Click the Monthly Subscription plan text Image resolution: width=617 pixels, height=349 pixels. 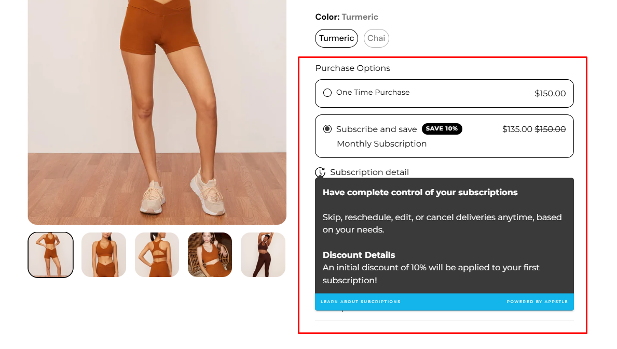click(x=382, y=143)
